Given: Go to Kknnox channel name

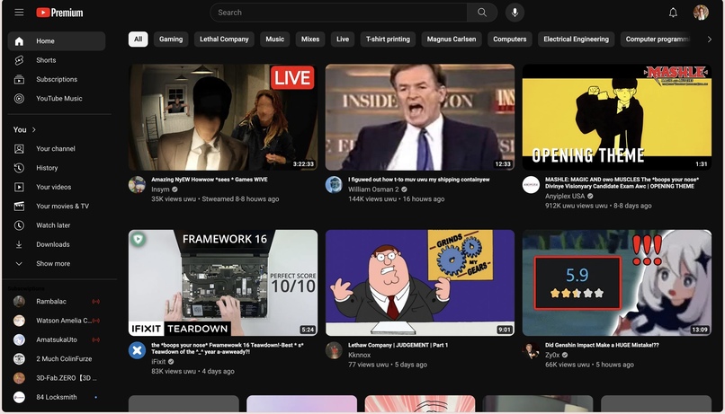Looking at the screenshot, I should pos(359,355).
